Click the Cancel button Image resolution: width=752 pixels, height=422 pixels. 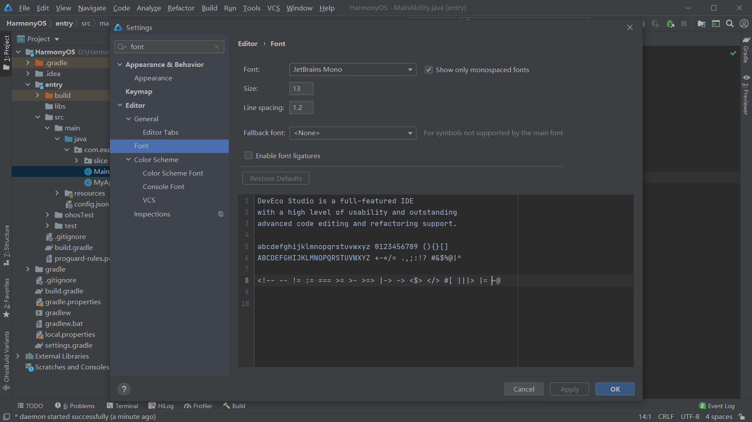(x=524, y=389)
